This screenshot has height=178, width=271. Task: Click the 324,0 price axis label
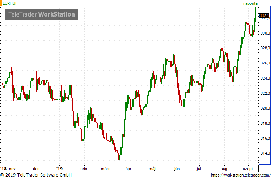265,78
